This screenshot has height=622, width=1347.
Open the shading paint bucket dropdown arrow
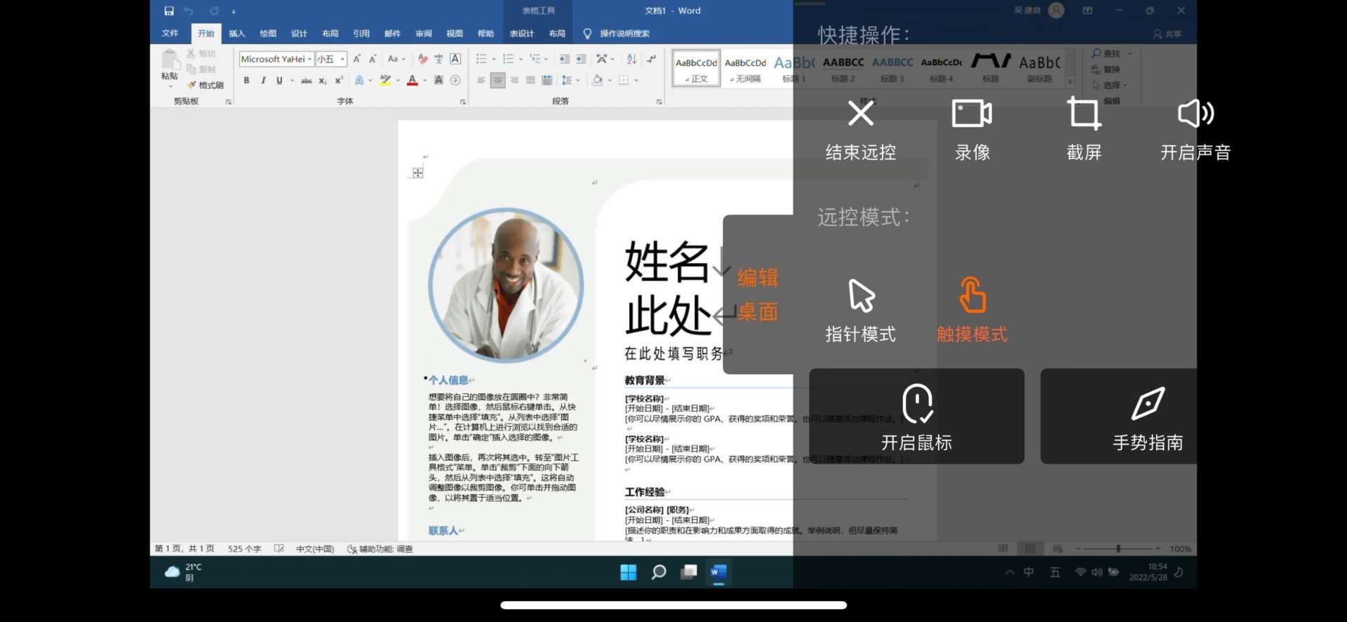pos(610,81)
